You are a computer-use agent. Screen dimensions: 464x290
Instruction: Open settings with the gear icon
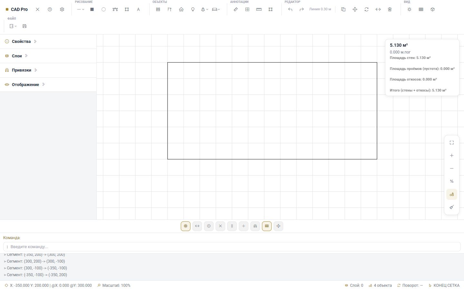click(x=62, y=9)
